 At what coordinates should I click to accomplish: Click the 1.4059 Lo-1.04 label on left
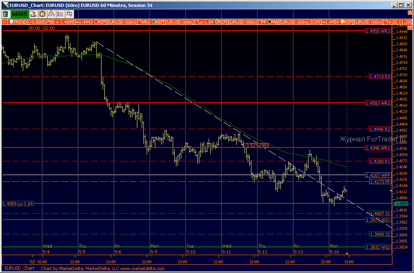18,204
